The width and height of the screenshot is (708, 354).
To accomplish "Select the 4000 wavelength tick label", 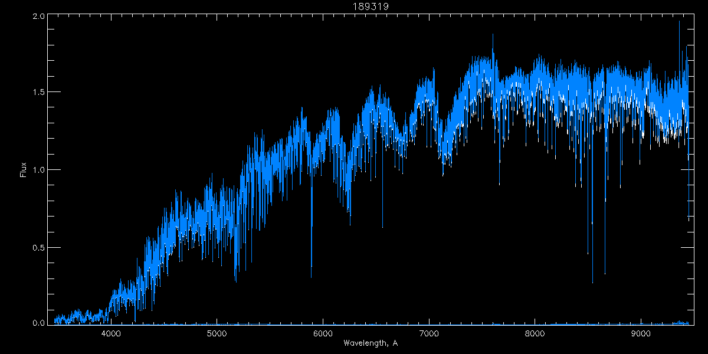I will tap(111, 334).
